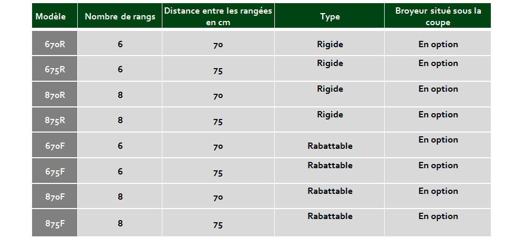Click the Rabattable type cell for 670F

(x=329, y=145)
